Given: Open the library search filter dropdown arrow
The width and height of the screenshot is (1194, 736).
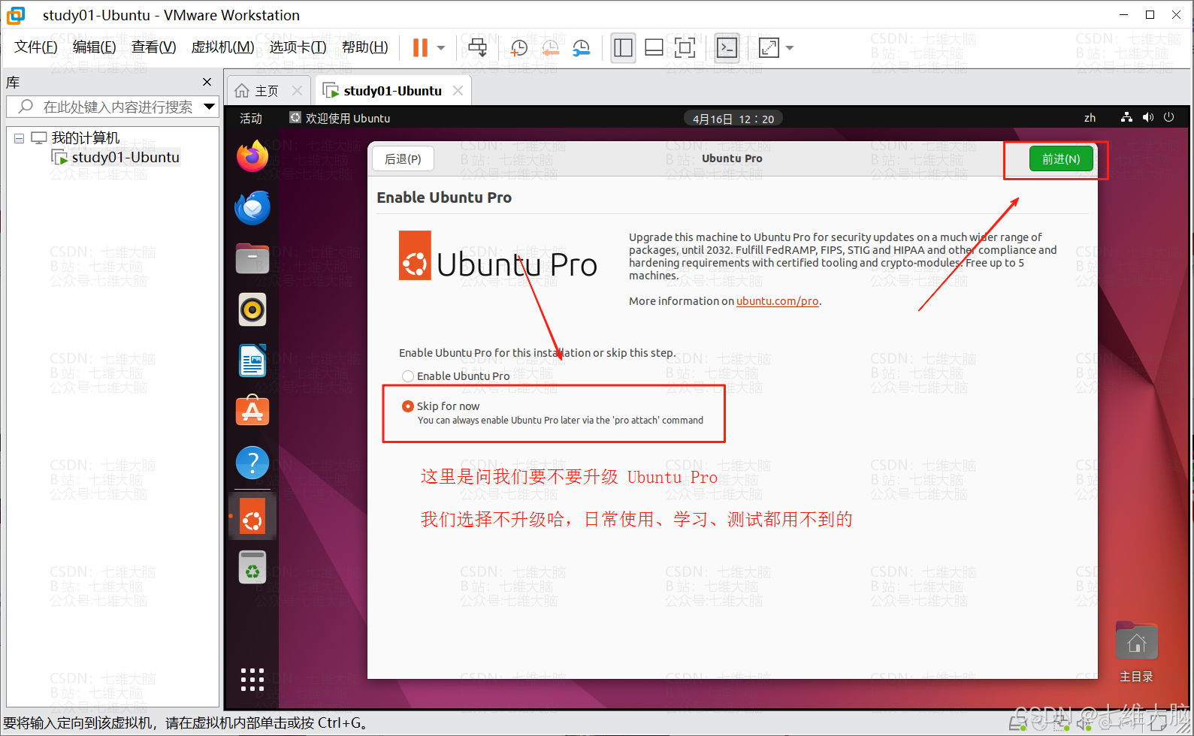Looking at the screenshot, I should pos(210,107).
